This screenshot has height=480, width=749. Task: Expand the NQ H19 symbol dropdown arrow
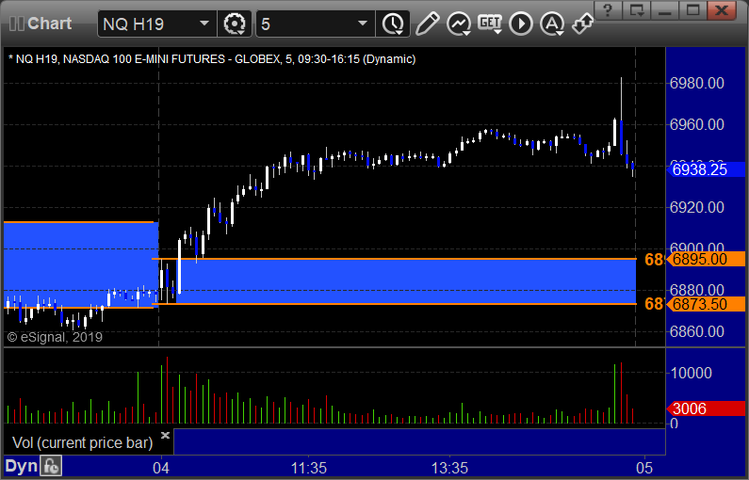204,24
